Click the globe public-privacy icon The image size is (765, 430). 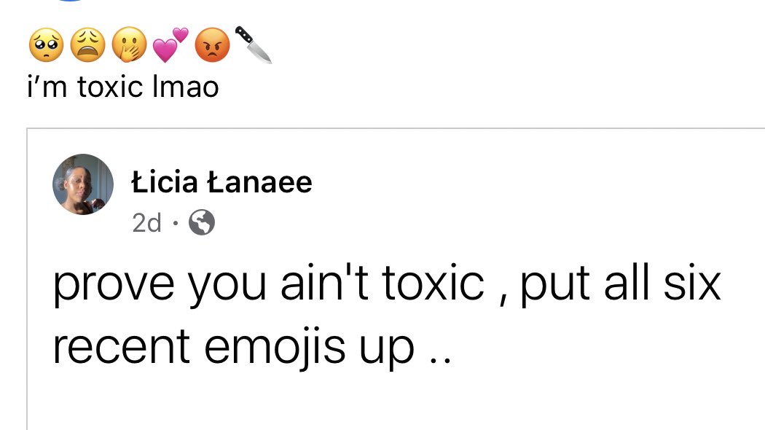pos(202,223)
